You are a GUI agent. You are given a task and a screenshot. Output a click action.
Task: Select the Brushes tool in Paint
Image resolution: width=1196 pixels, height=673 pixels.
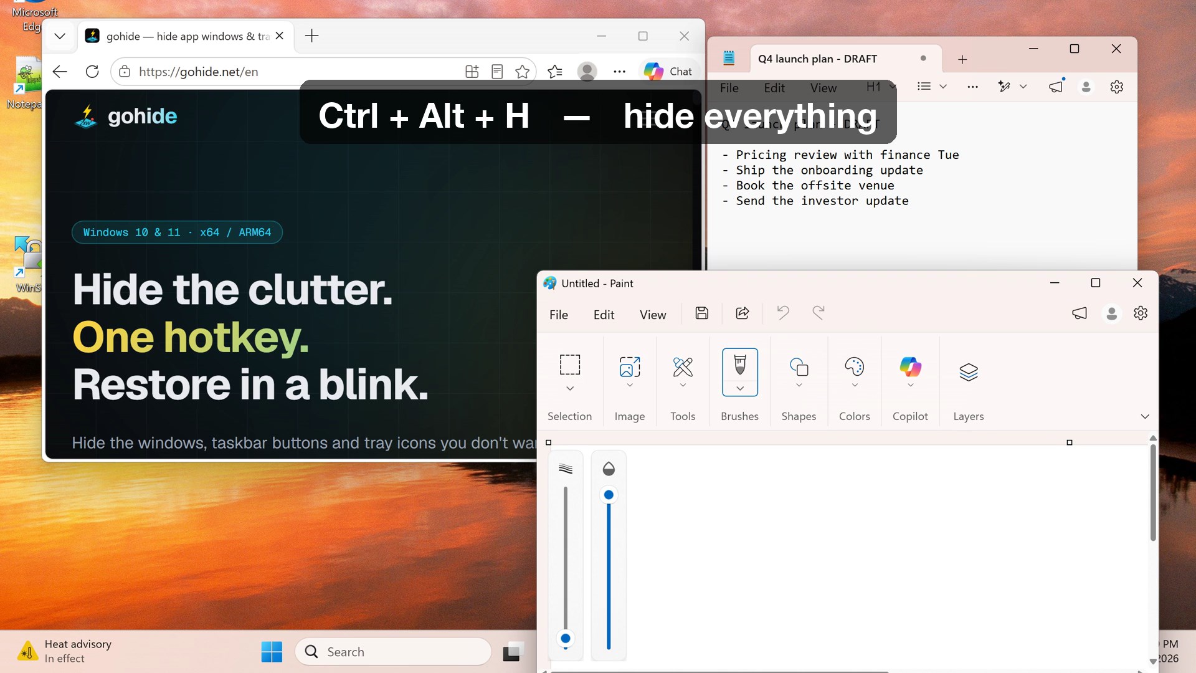coord(739,365)
